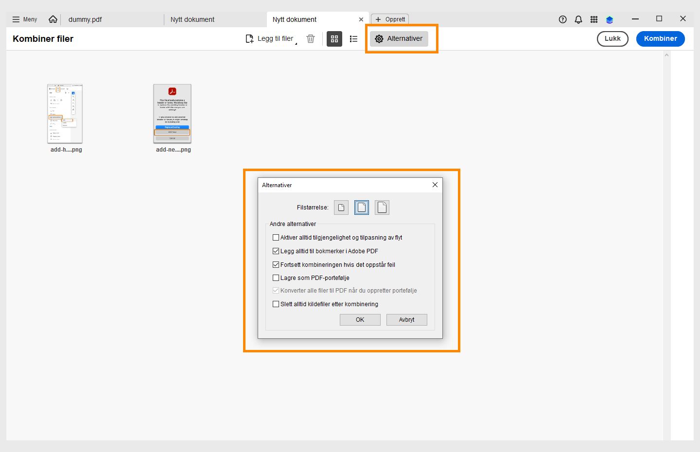Uncheck Legg alltid til bokmerker i Adobe PDF
The width and height of the screenshot is (700, 452).
coord(276,251)
